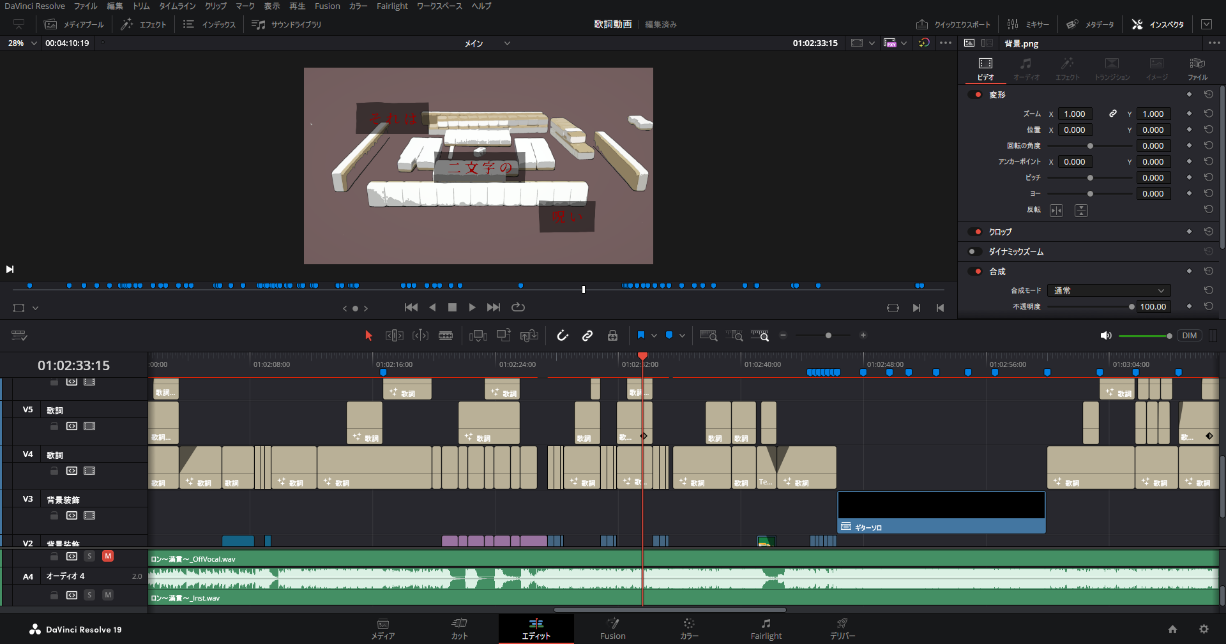Click the flip horizontal icon in Inspector
1226x644 pixels.
coord(1057,211)
